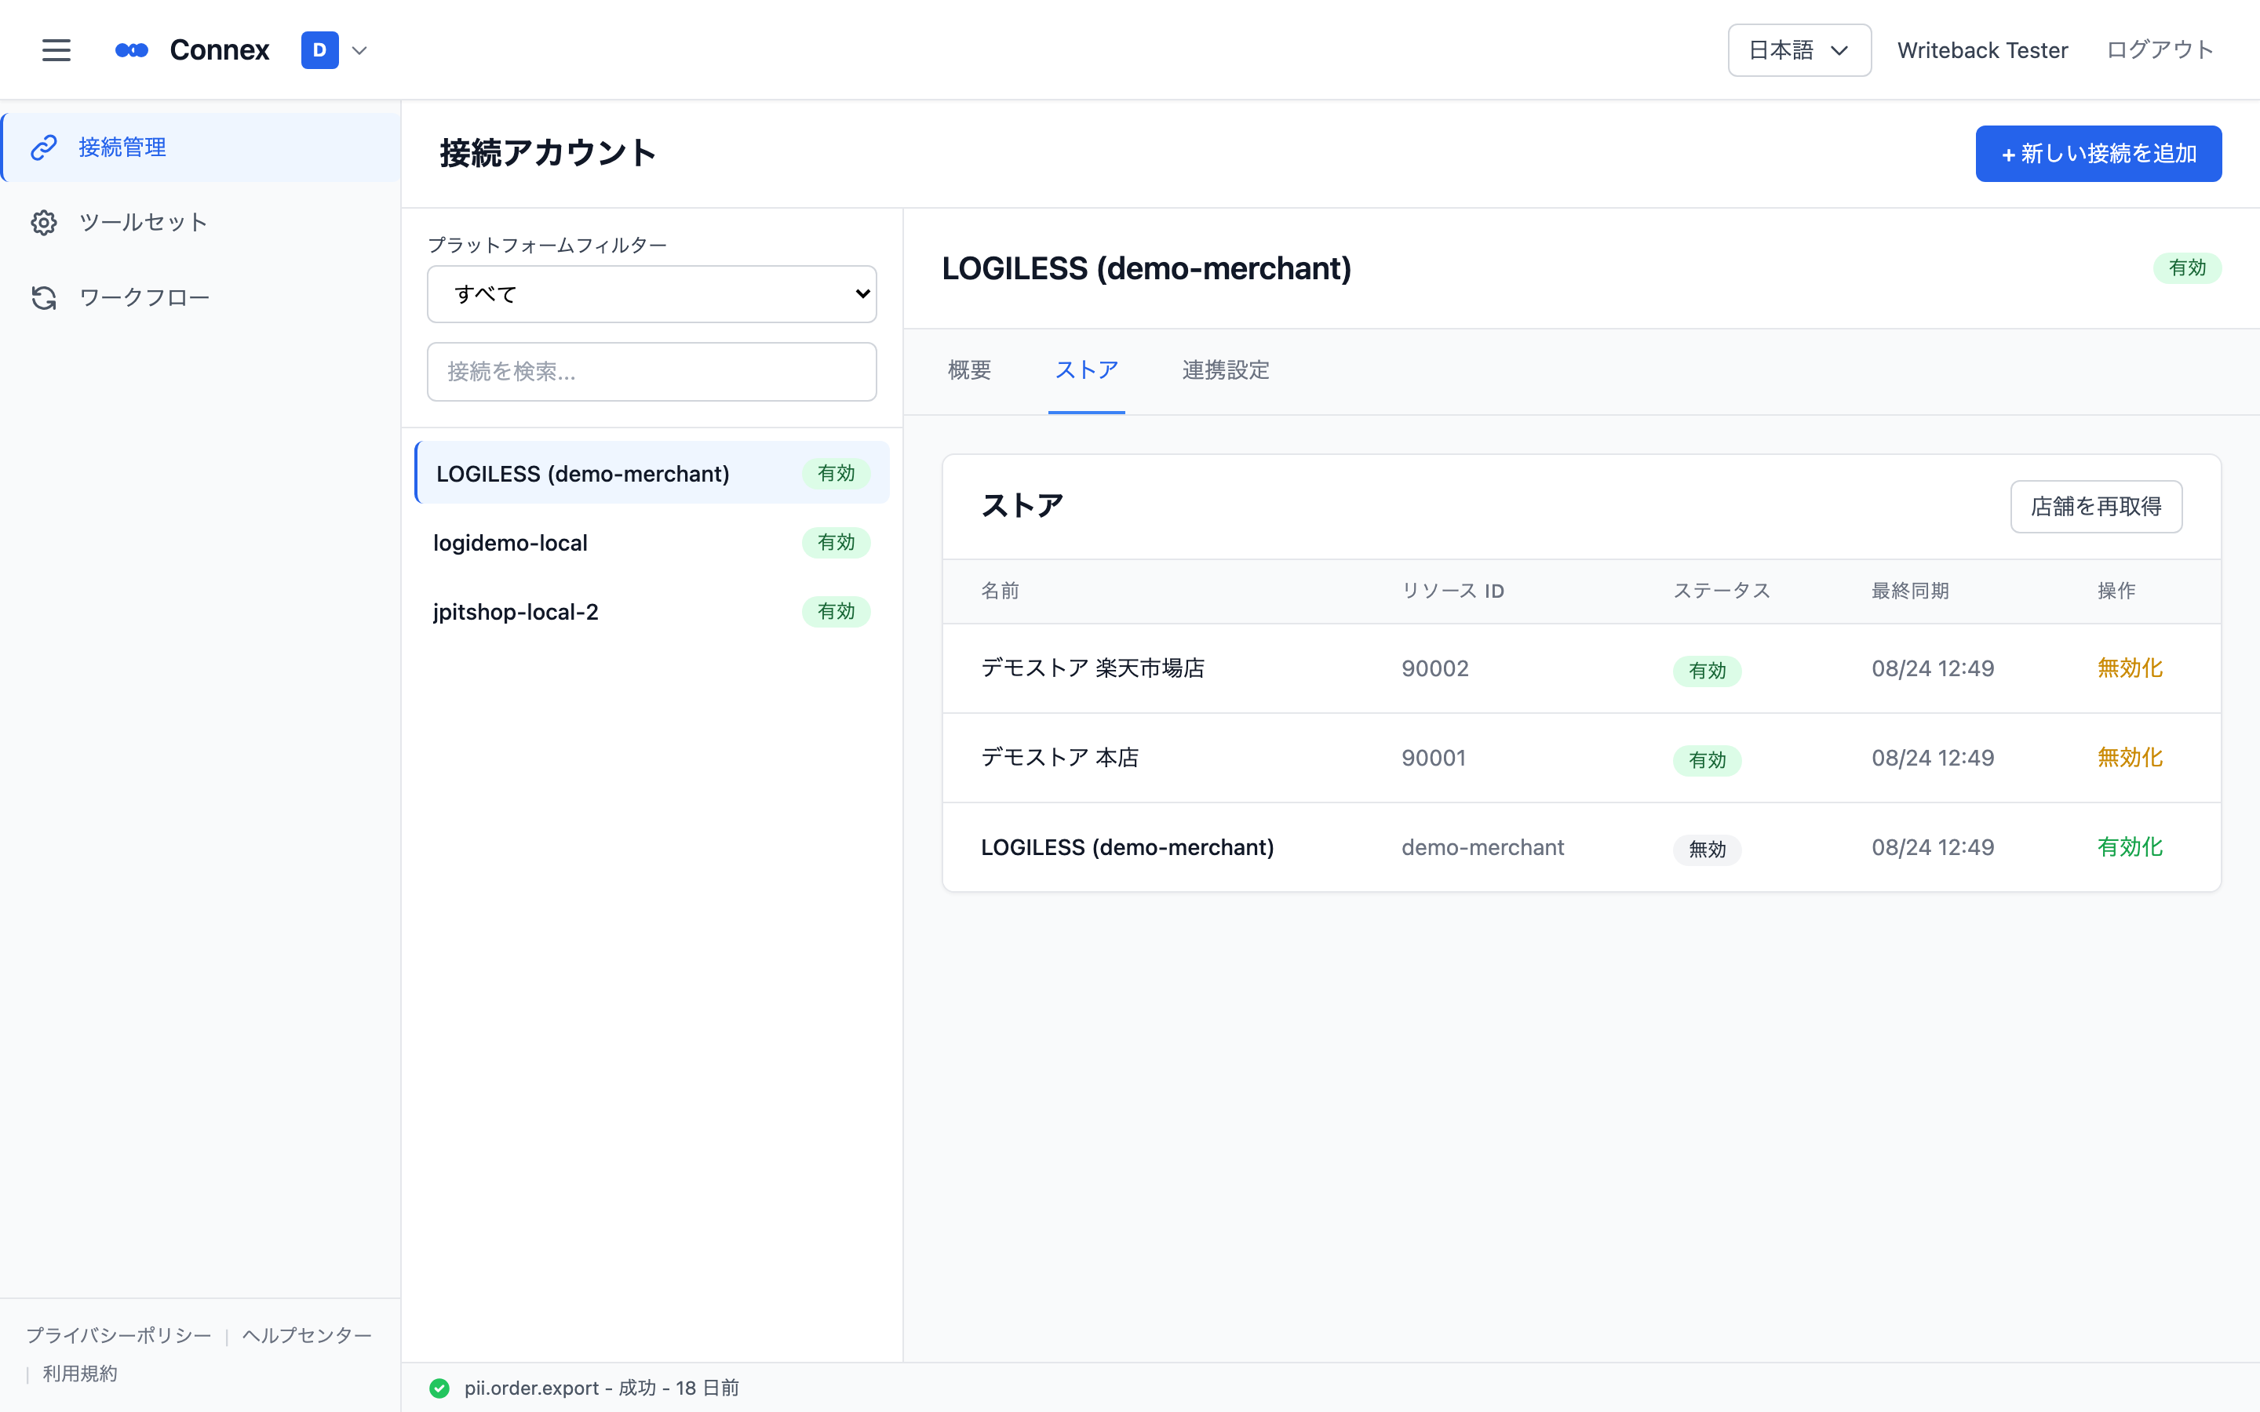Open the プラットフォームフィルター すべて dropdown

click(x=652, y=294)
